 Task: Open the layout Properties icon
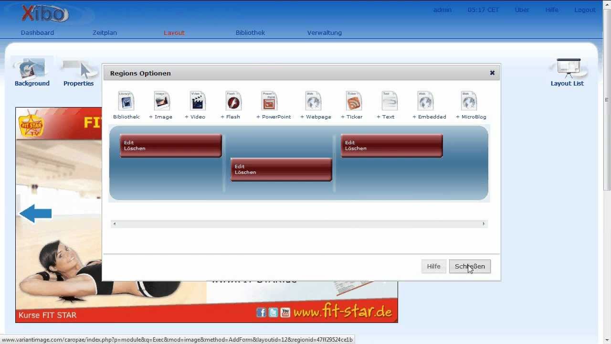click(79, 68)
